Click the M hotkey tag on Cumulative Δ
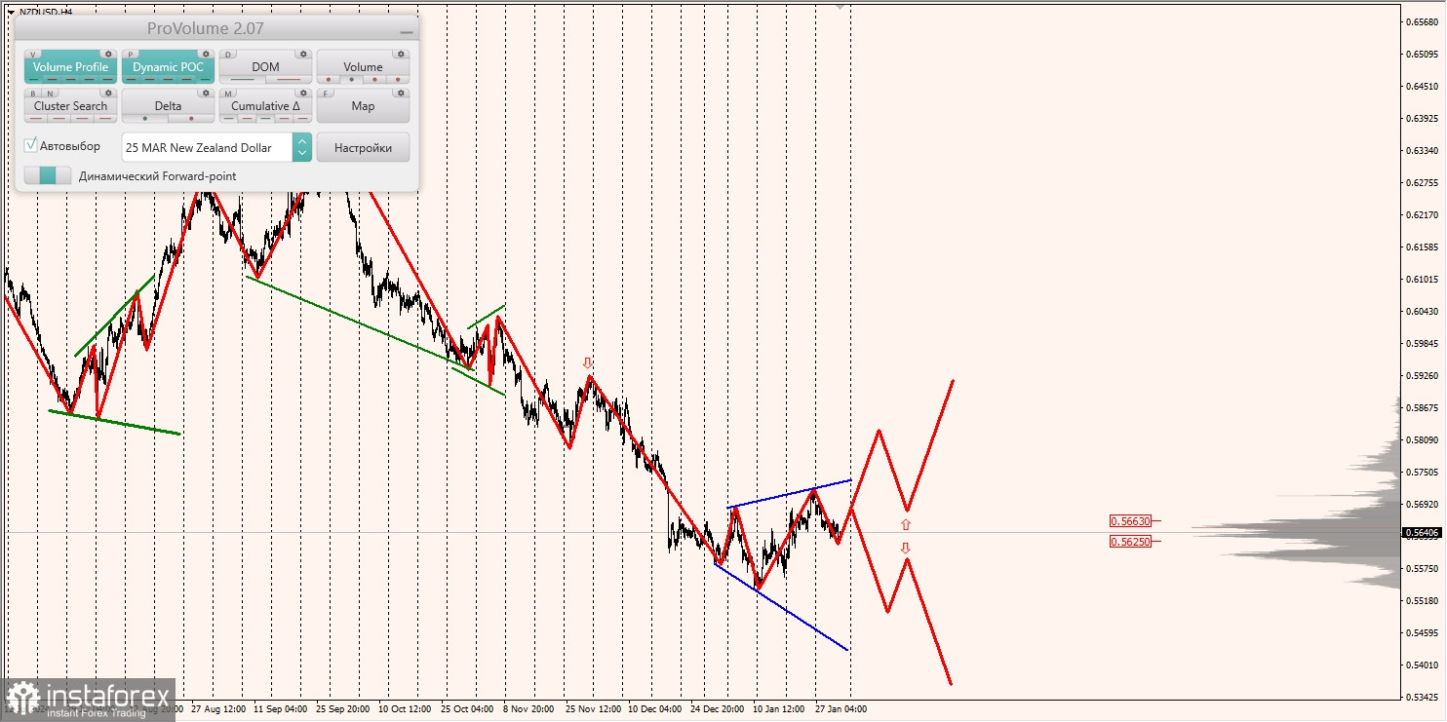This screenshot has width=1447, height=722. [227, 94]
